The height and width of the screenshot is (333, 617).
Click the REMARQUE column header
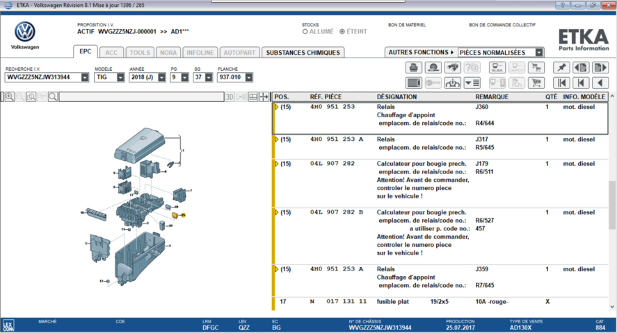(492, 97)
